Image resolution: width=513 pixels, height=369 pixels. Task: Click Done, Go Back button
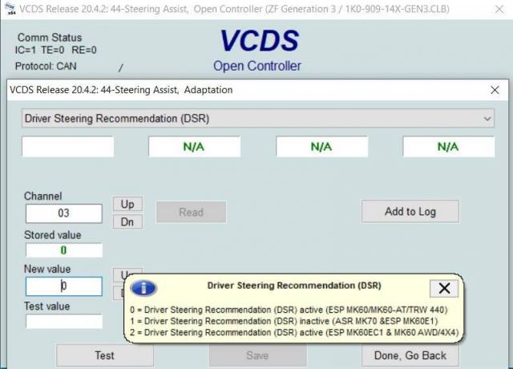410,355
